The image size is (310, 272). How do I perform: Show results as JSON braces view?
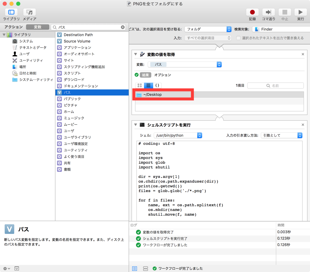coord(157,85)
